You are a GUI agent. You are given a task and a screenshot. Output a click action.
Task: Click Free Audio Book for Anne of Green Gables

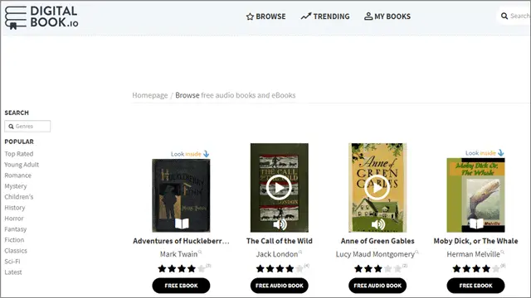tap(378, 286)
